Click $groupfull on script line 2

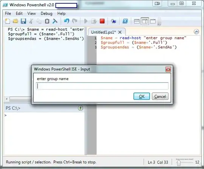click(x=113, y=43)
